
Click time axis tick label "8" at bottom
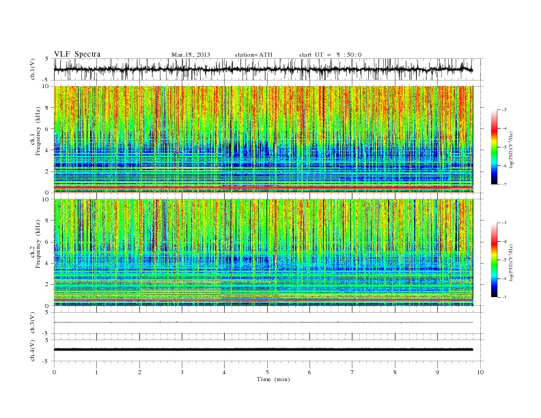[395, 372]
